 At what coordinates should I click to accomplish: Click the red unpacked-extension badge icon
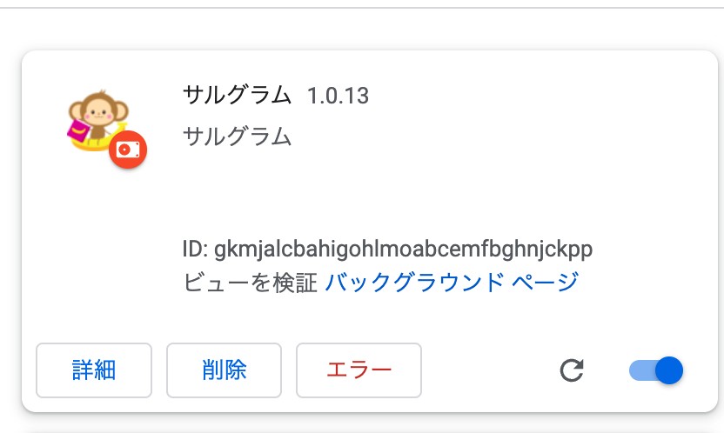point(128,150)
